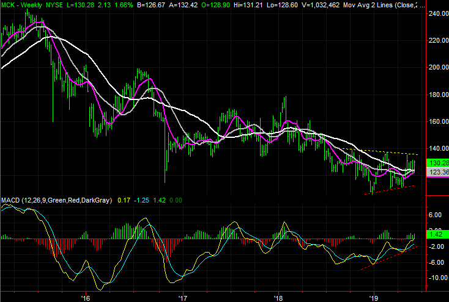Click the pink 123.36 moving average tag
The width and height of the screenshot is (449, 302).
pos(437,173)
